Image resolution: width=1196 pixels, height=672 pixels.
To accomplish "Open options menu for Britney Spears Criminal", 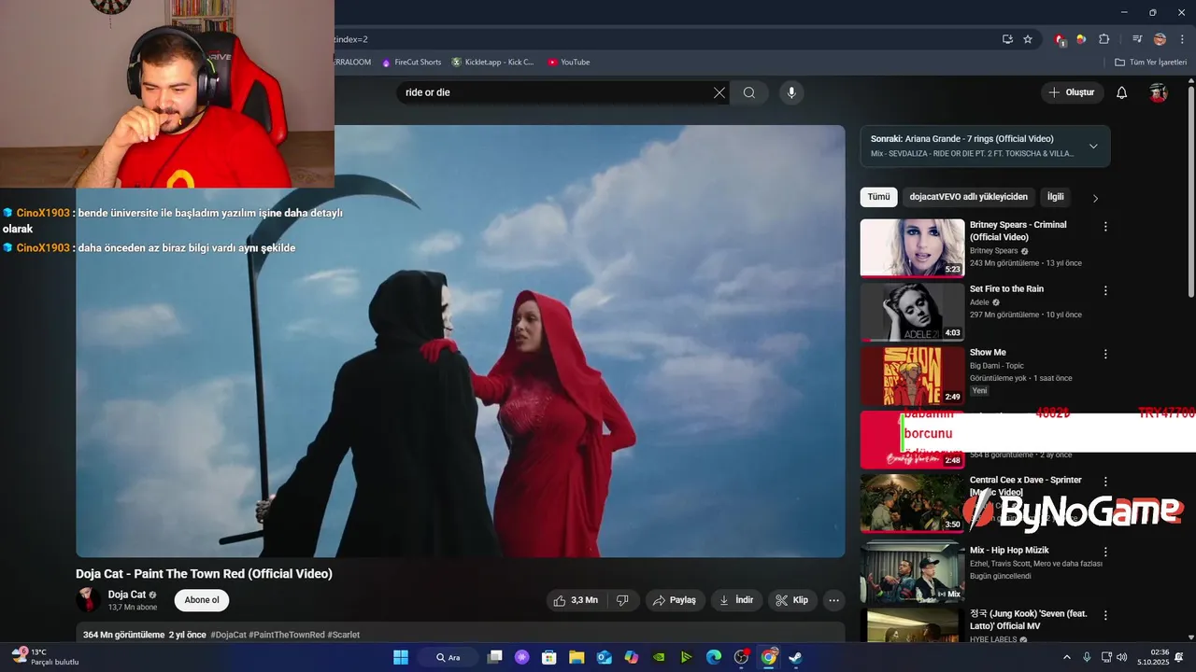I will point(1105,227).
